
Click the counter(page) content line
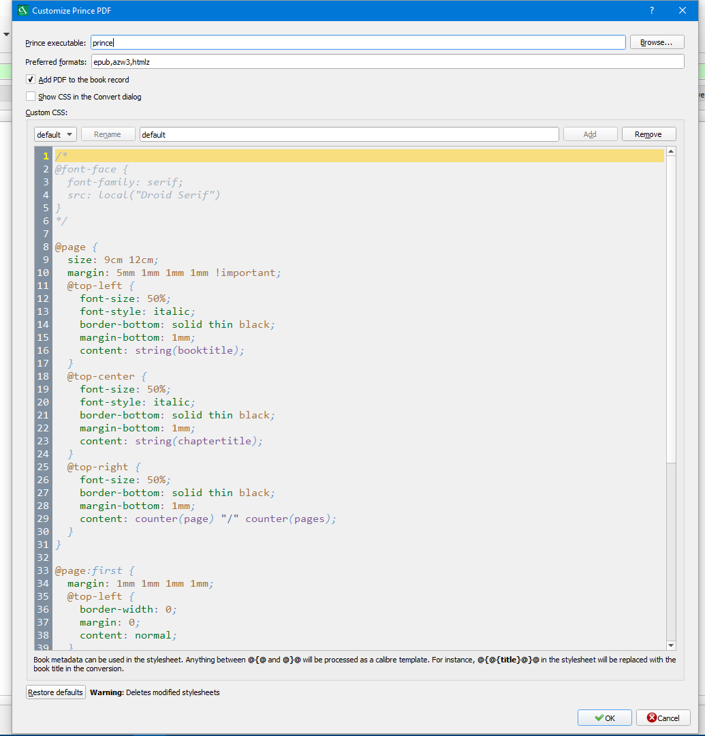pyautogui.click(x=208, y=519)
